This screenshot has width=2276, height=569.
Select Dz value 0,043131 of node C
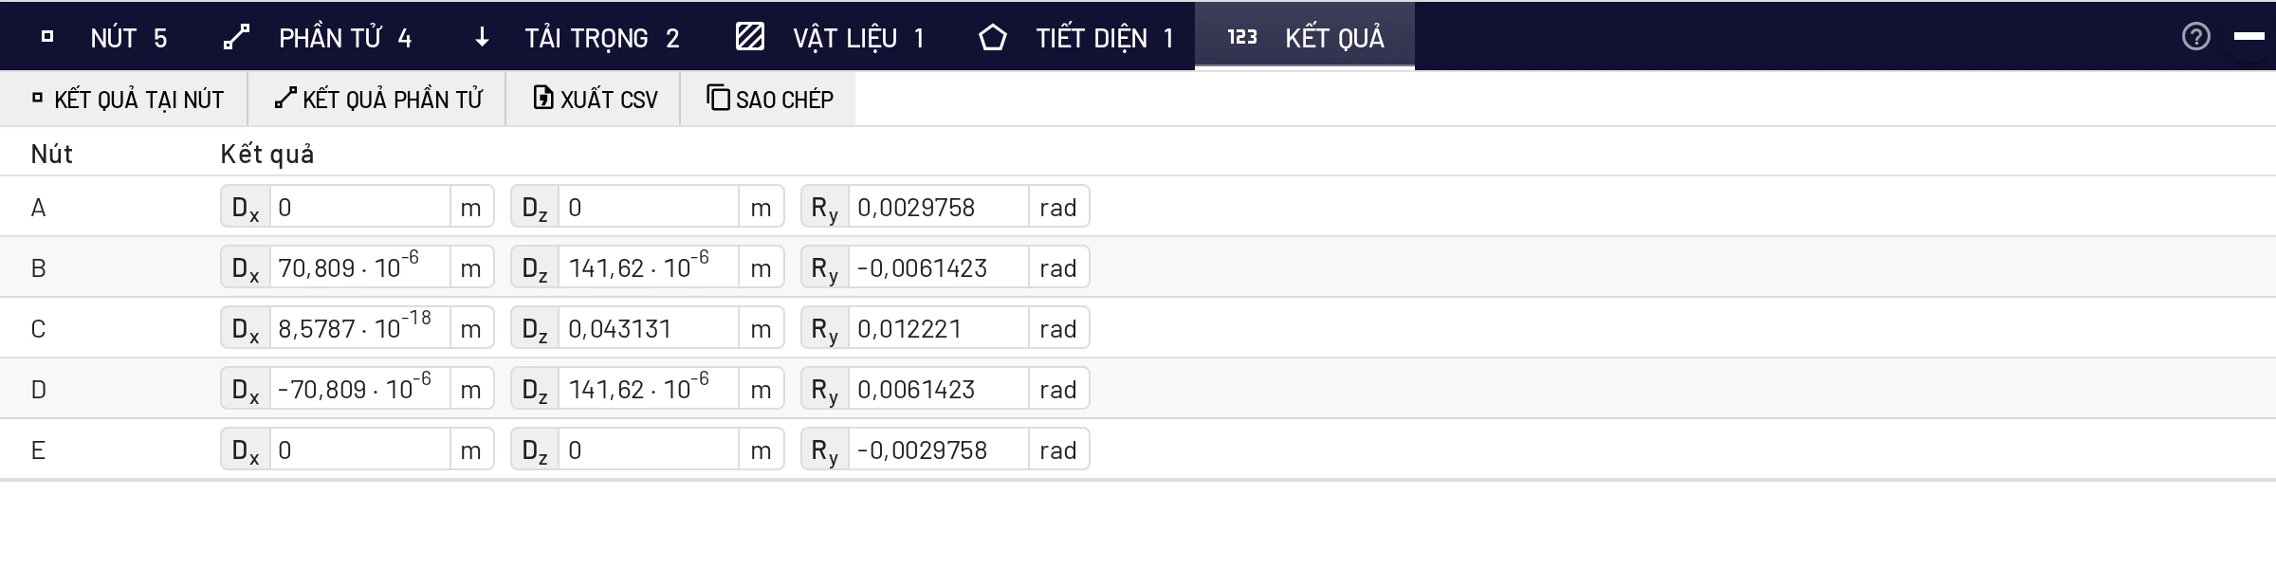pyautogui.click(x=649, y=328)
